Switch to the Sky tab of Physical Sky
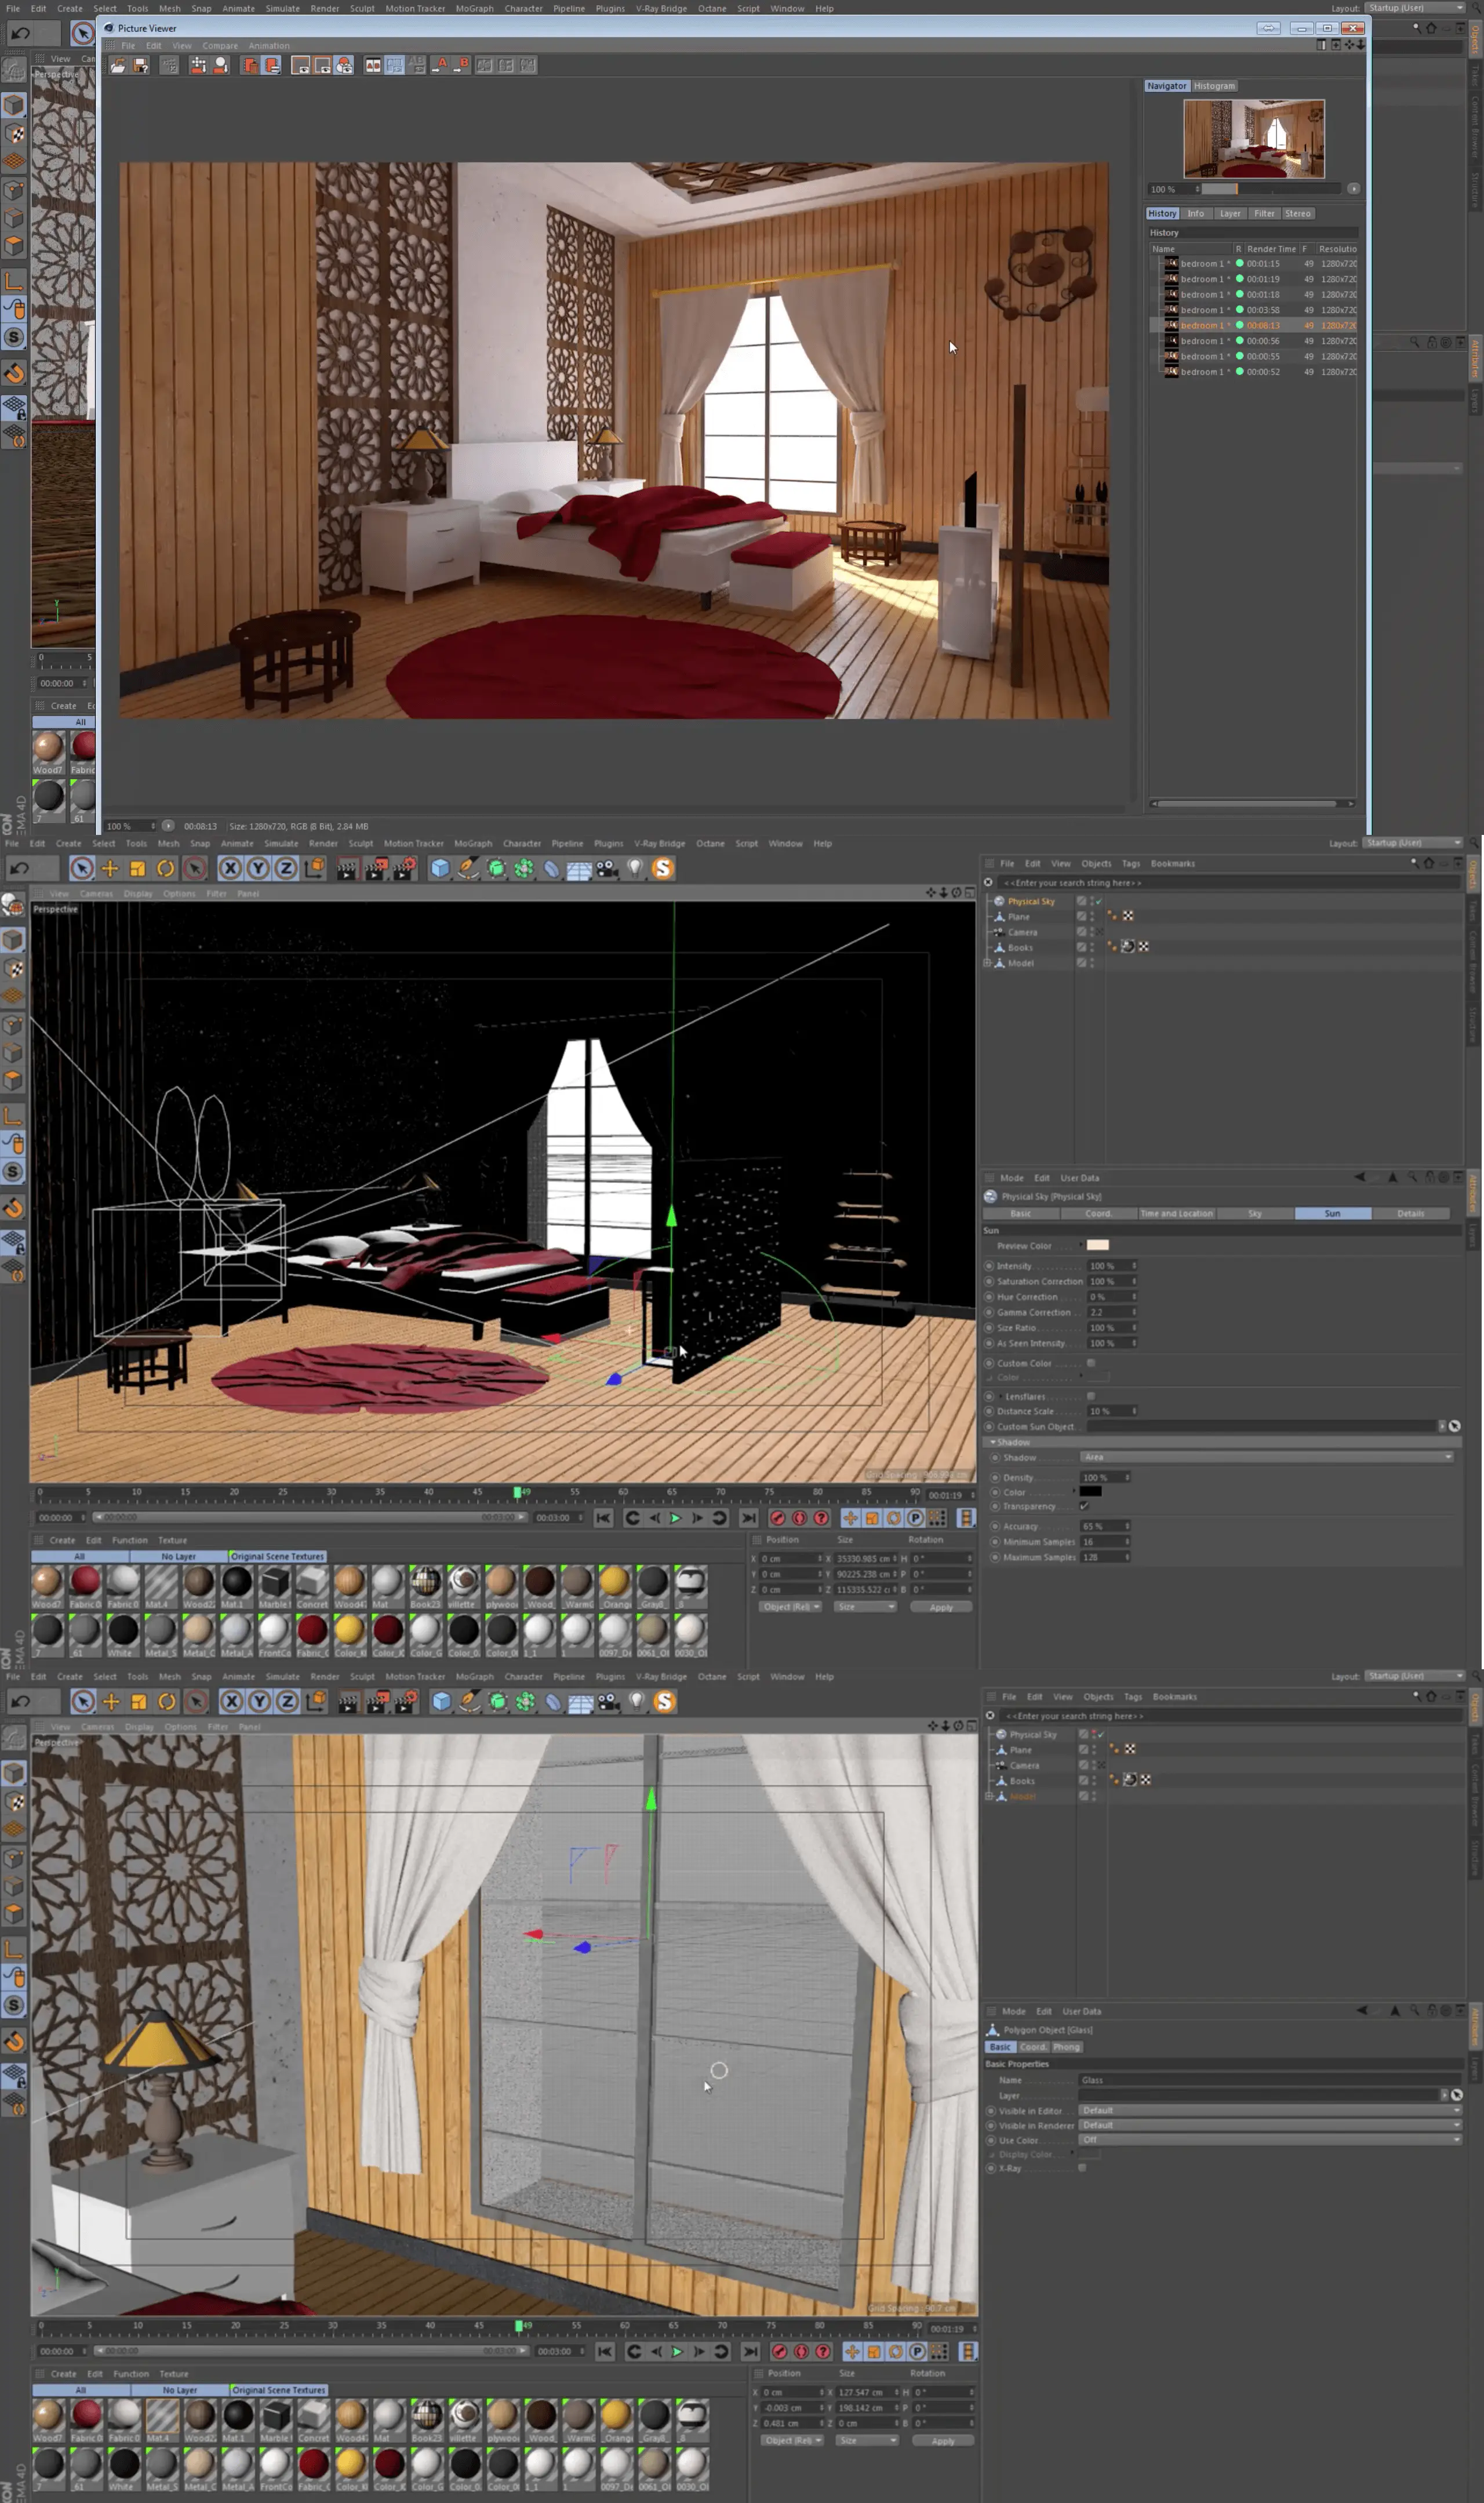Viewport: 1484px width, 2503px height. tap(1254, 1213)
